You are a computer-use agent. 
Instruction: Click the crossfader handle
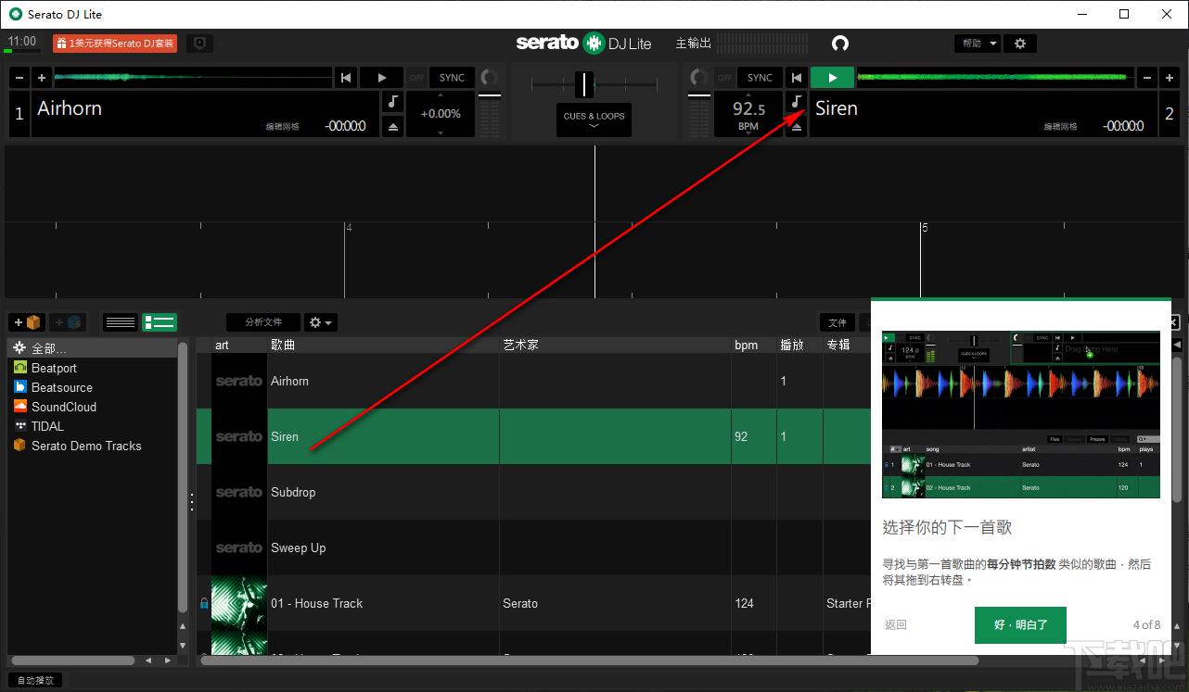(x=583, y=84)
